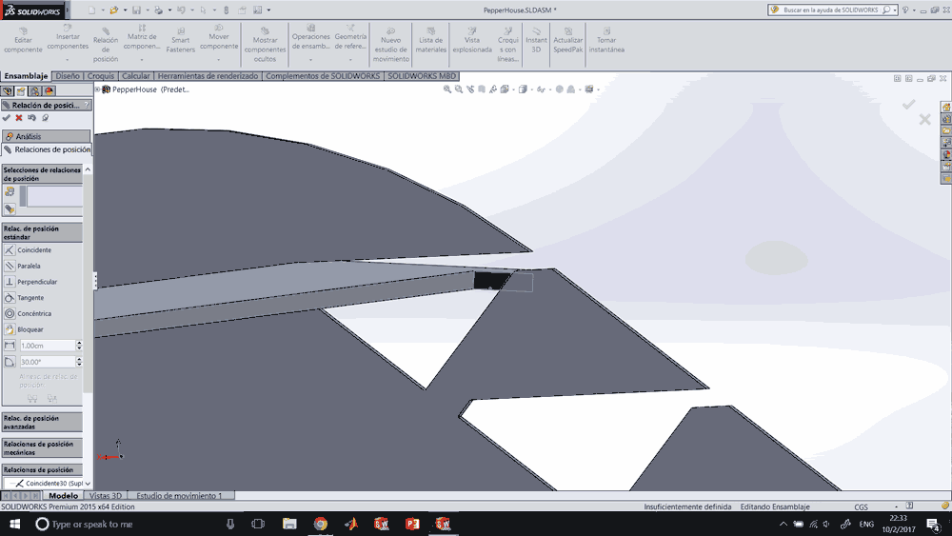Open the Operaciones de ensamblaje dropdown arrow
The width and height of the screenshot is (952, 536).
click(x=311, y=59)
